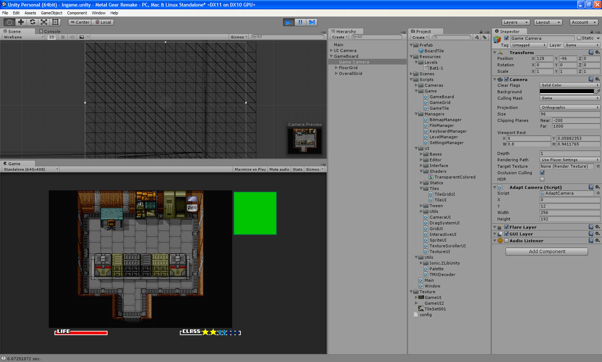Uncheck Occlusion Culling
The width and height of the screenshot is (602, 362).
pyautogui.click(x=542, y=173)
